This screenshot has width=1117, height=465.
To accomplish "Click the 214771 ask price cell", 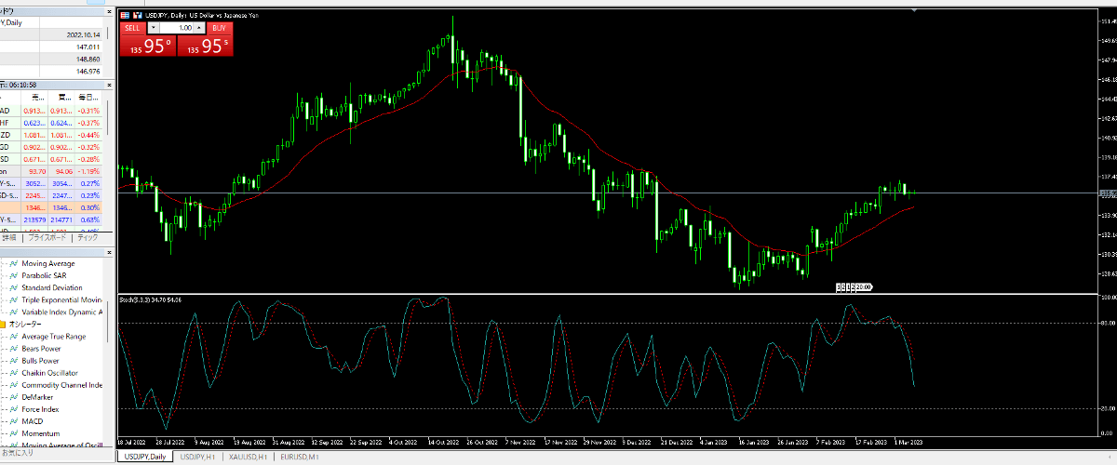I will pyautogui.click(x=62, y=219).
